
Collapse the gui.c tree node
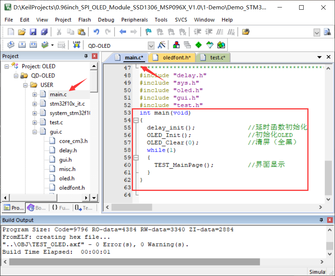click(35, 132)
